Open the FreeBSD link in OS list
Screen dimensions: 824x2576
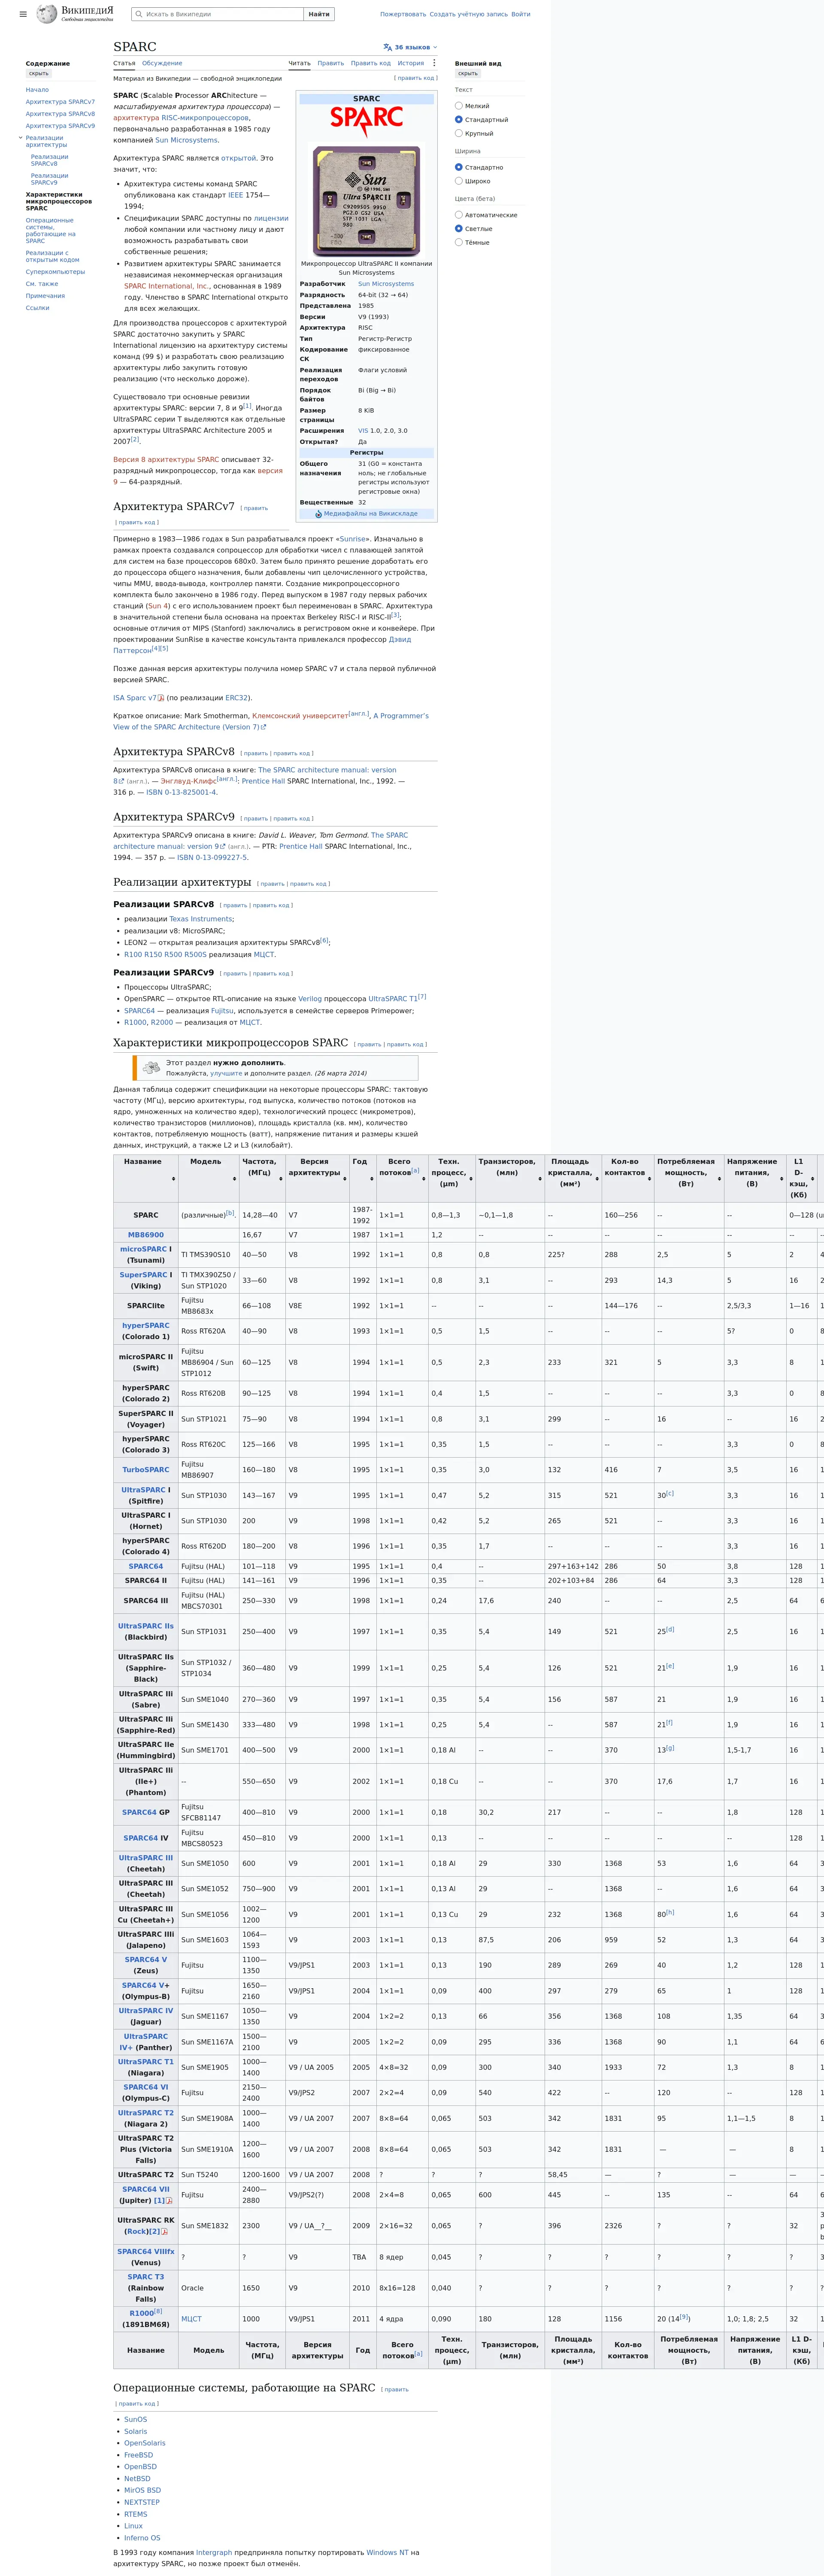click(138, 2455)
